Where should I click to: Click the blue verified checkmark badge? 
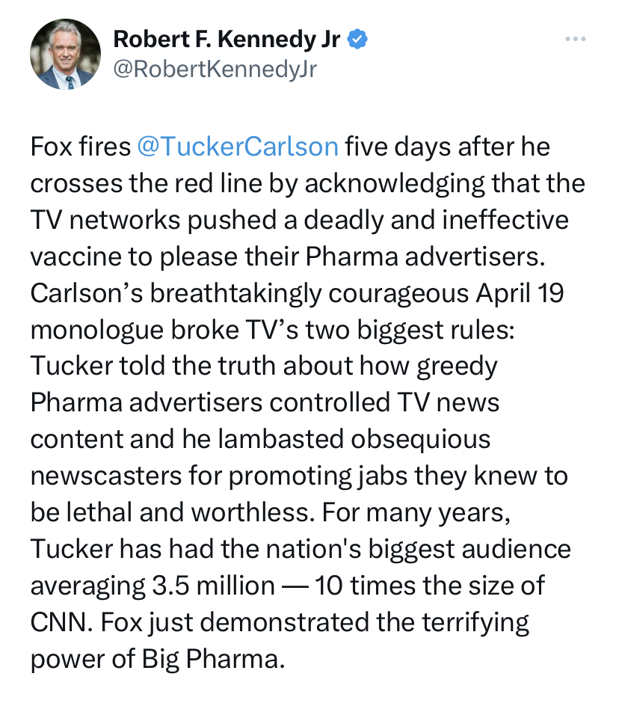point(358,40)
